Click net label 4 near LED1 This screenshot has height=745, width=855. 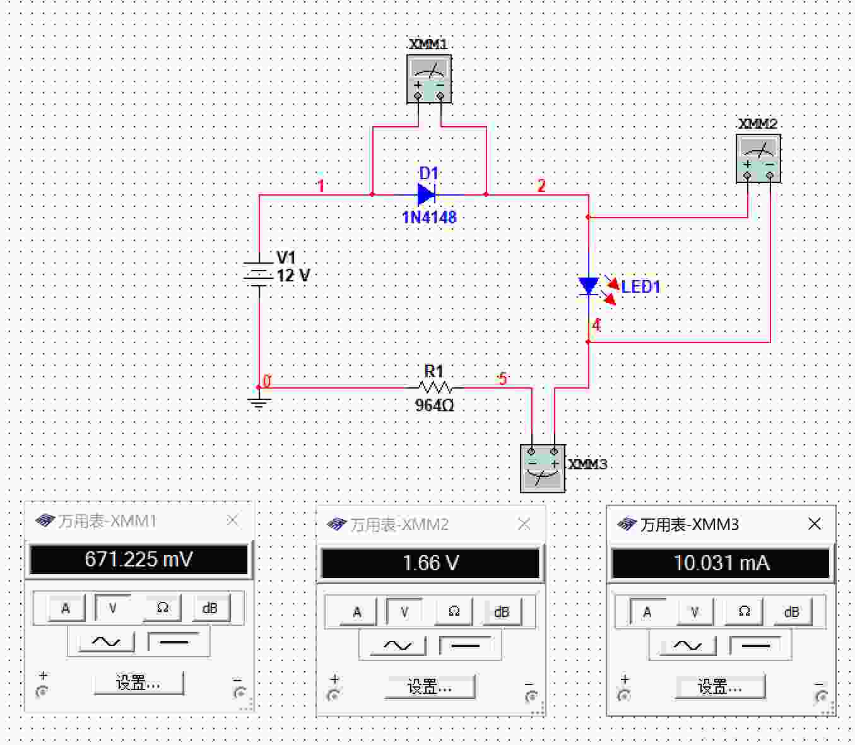coord(596,325)
